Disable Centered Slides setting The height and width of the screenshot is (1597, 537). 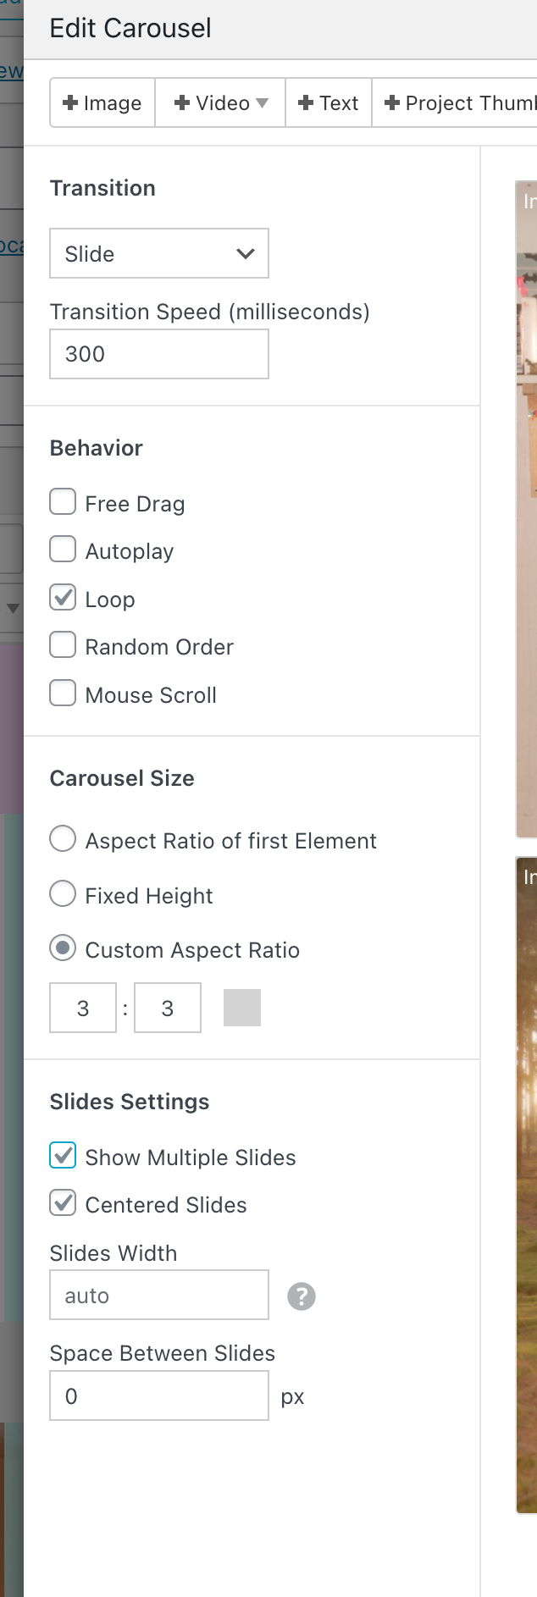click(62, 1203)
